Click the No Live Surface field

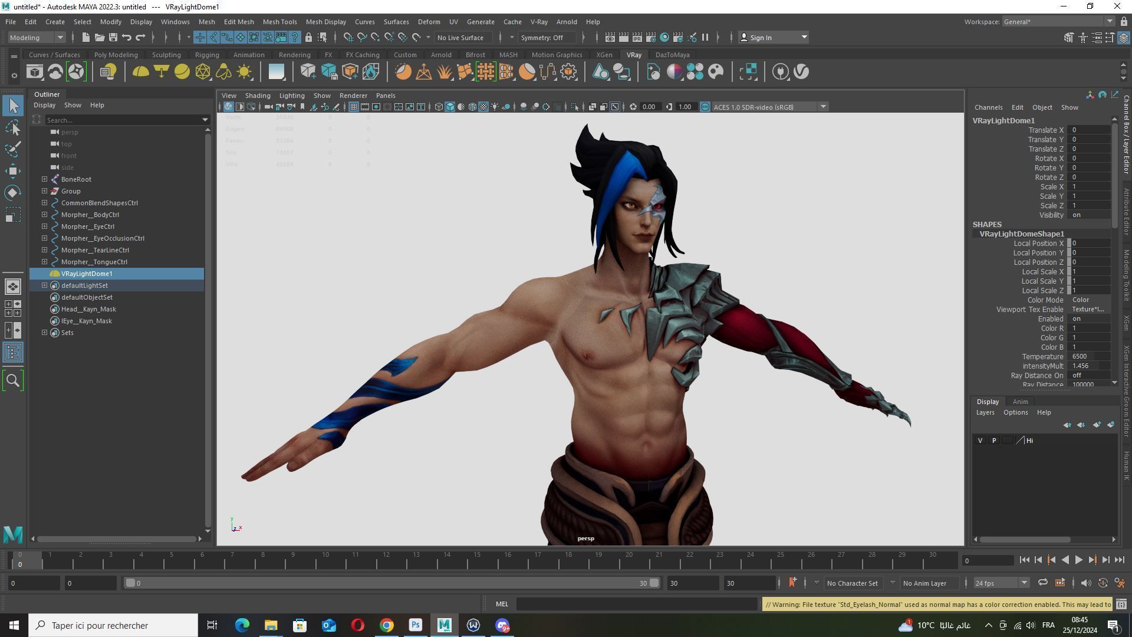click(463, 37)
